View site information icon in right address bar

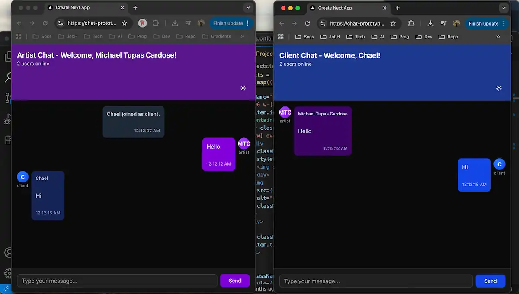coord(322,24)
